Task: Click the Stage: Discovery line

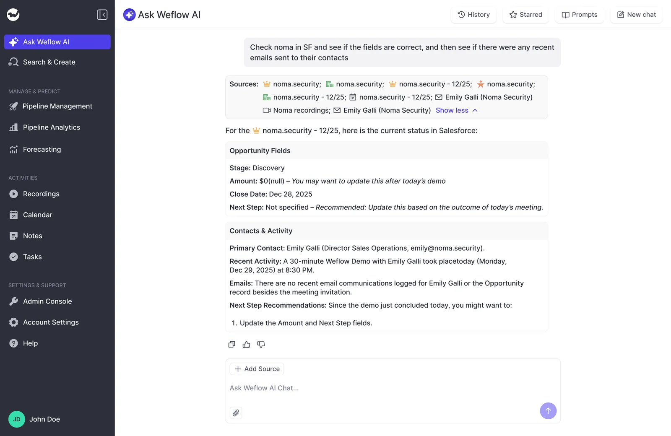Action: (x=257, y=168)
